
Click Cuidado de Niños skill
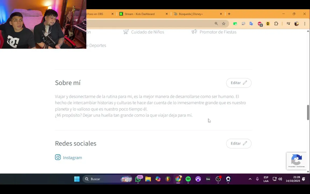click(x=147, y=32)
